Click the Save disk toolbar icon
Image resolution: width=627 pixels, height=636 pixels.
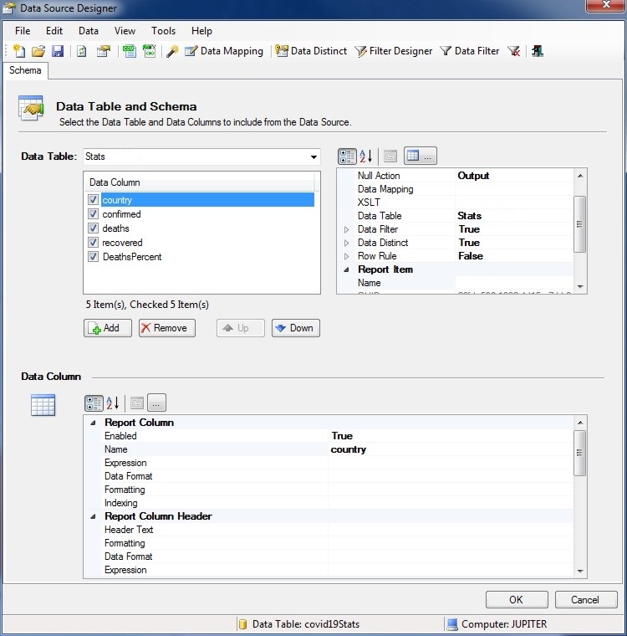(58, 51)
